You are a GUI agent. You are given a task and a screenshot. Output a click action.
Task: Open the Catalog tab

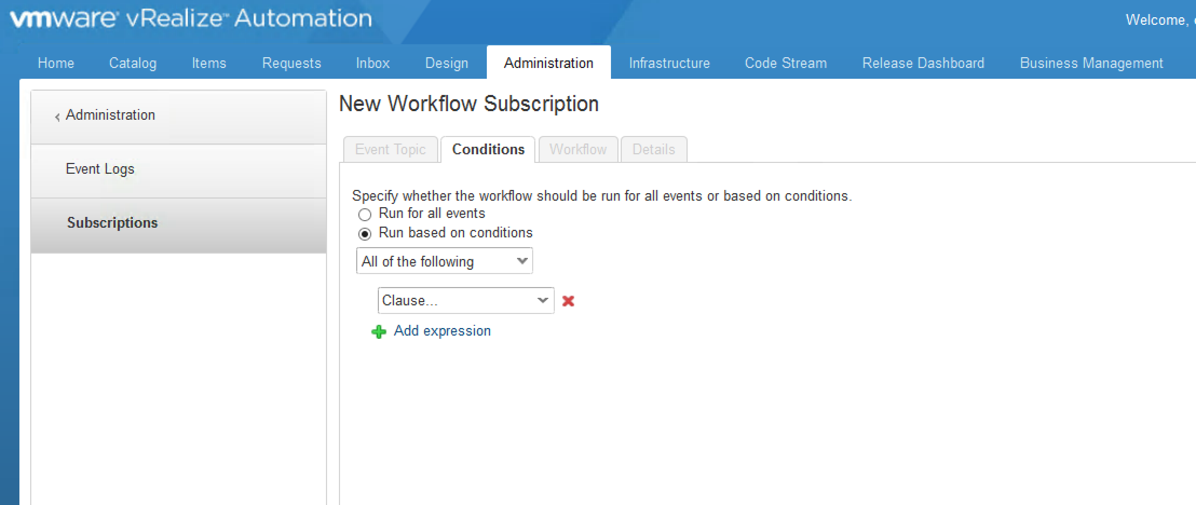point(133,63)
